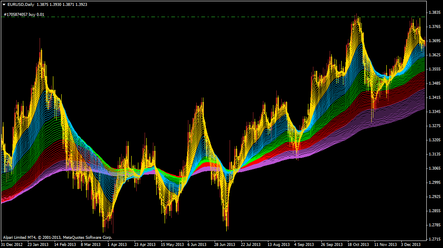Click the '3 Dec 2013' date label
The image size is (443, 248).
pos(410,245)
